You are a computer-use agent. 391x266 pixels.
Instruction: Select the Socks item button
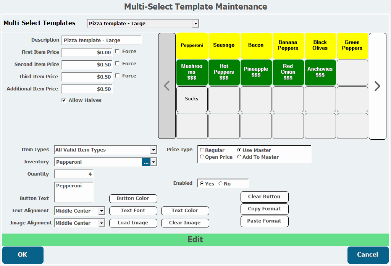point(192,99)
